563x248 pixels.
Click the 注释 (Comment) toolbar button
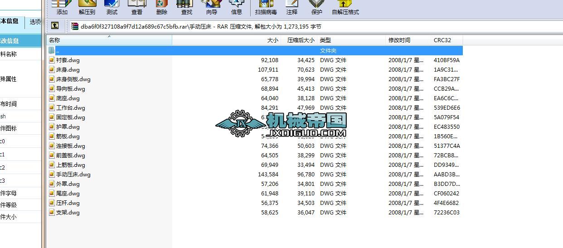(292, 8)
